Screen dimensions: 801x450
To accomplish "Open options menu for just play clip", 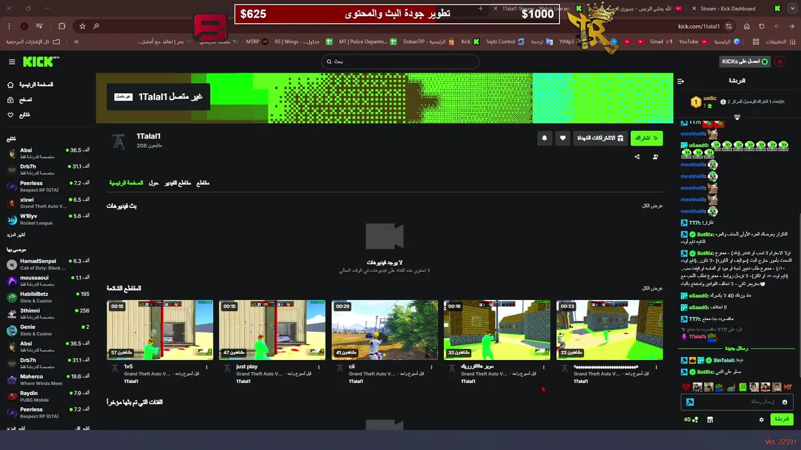I will pos(319,367).
